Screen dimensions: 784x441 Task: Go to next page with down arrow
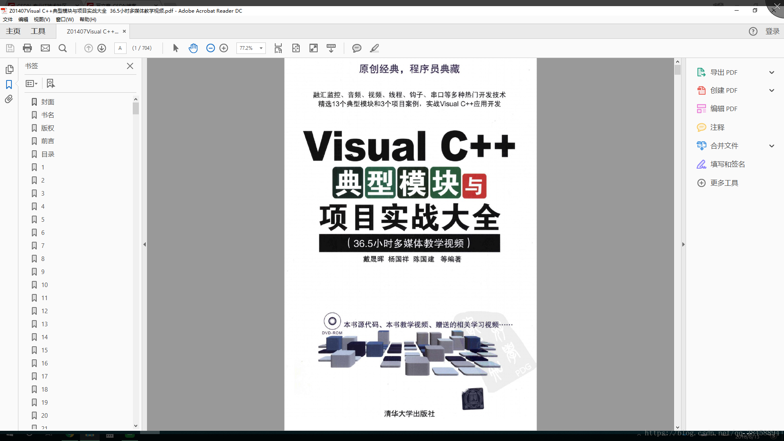click(x=102, y=48)
